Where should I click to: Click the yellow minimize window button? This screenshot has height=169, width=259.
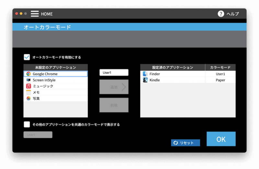21,14
